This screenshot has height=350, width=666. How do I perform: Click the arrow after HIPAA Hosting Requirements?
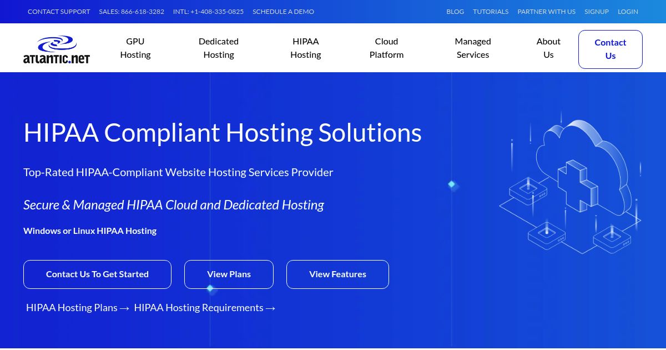pyautogui.click(x=270, y=308)
